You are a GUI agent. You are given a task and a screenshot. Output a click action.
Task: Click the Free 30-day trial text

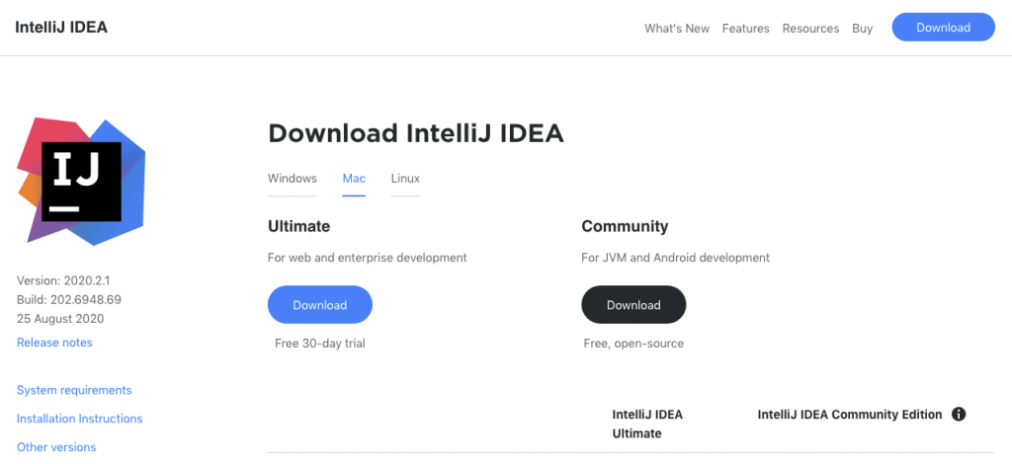[320, 344]
